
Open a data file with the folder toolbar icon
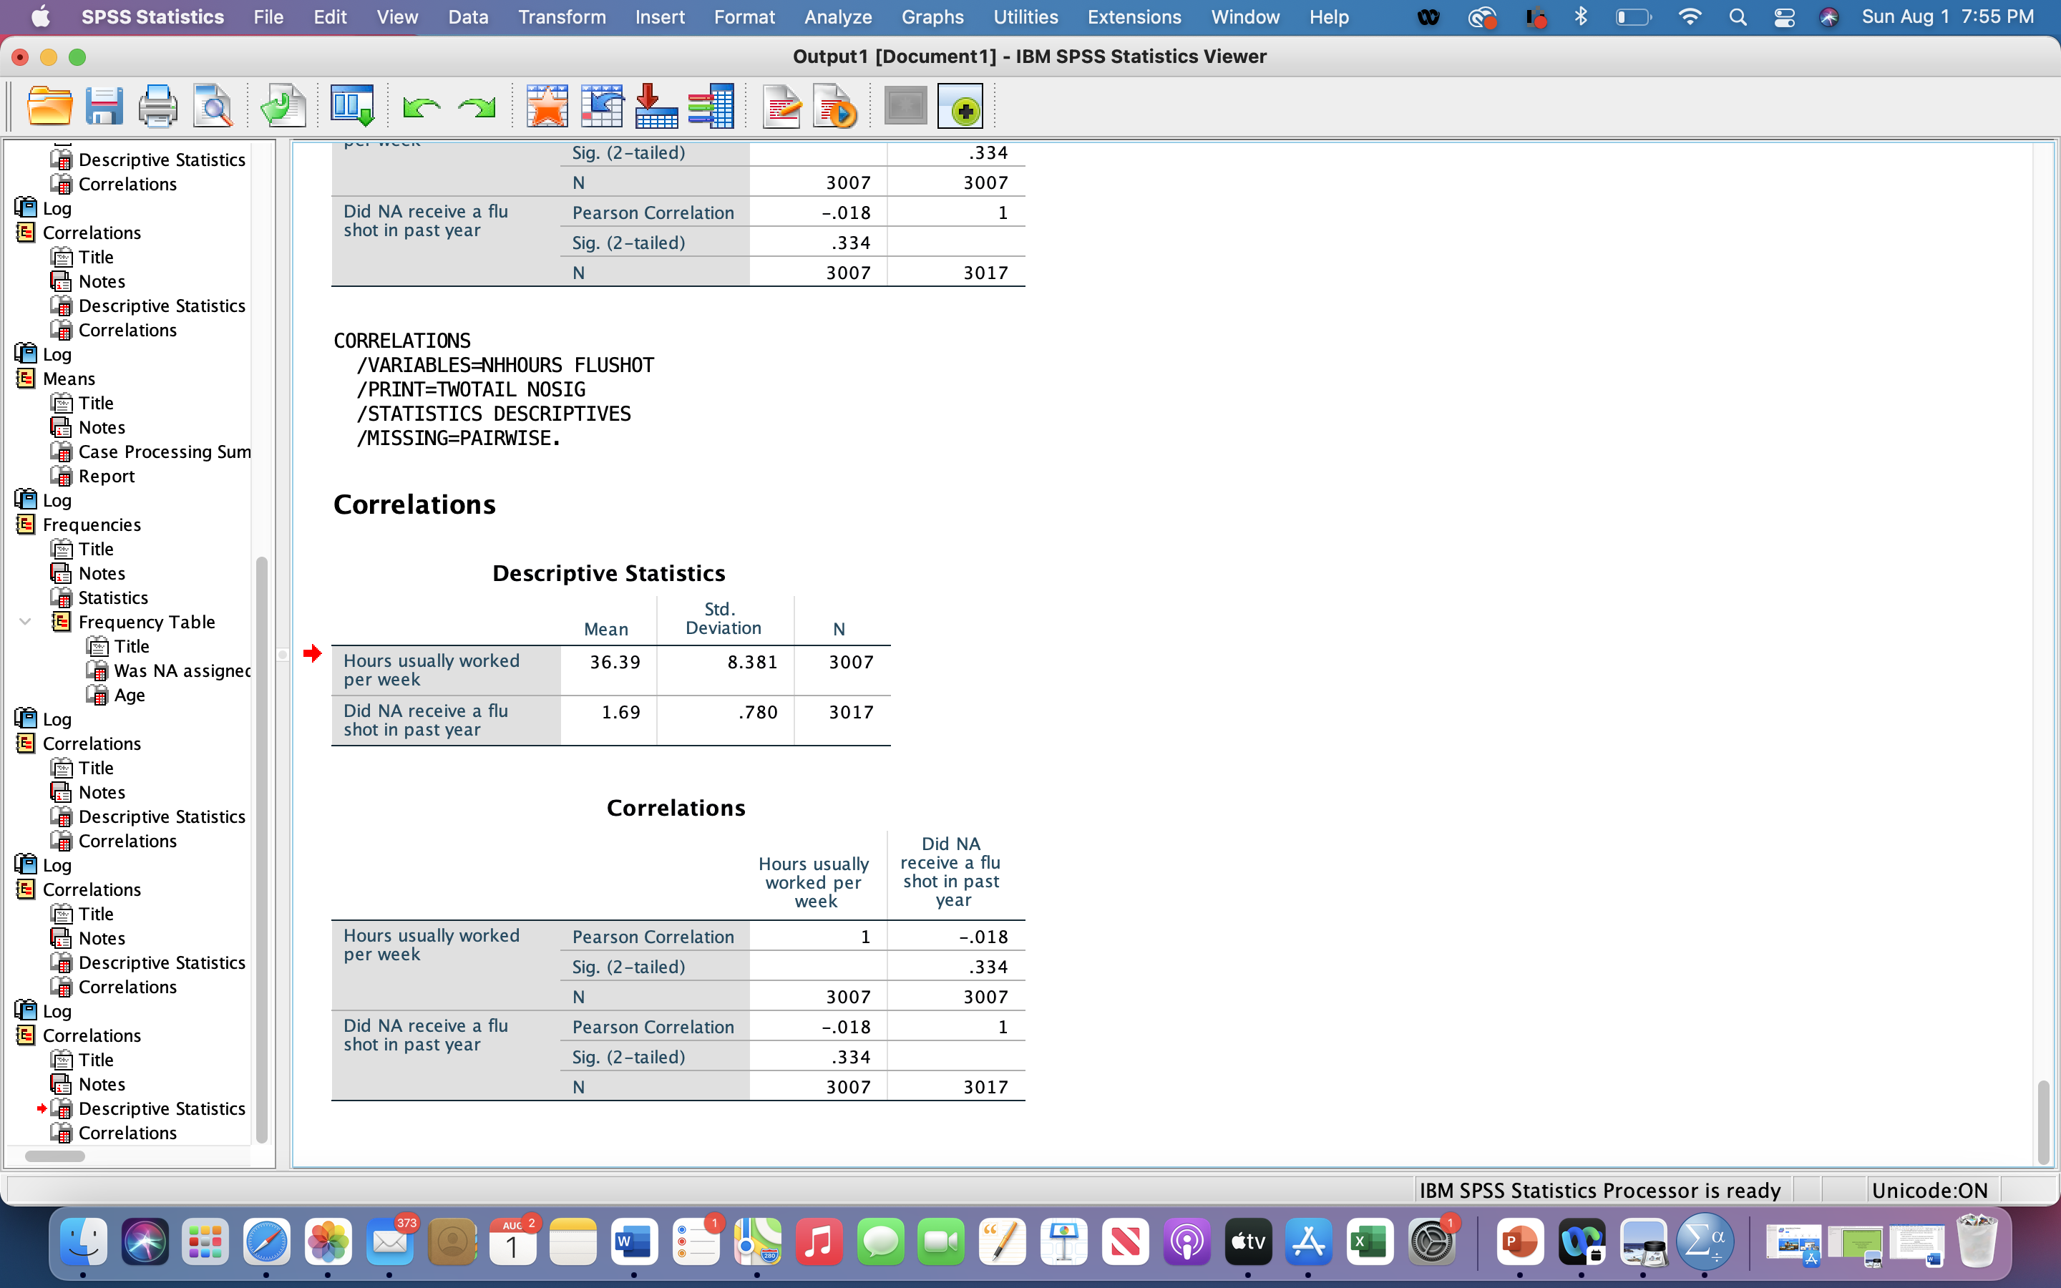point(50,106)
